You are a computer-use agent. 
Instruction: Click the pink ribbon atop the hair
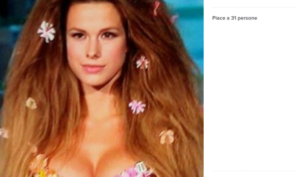click(156, 8)
